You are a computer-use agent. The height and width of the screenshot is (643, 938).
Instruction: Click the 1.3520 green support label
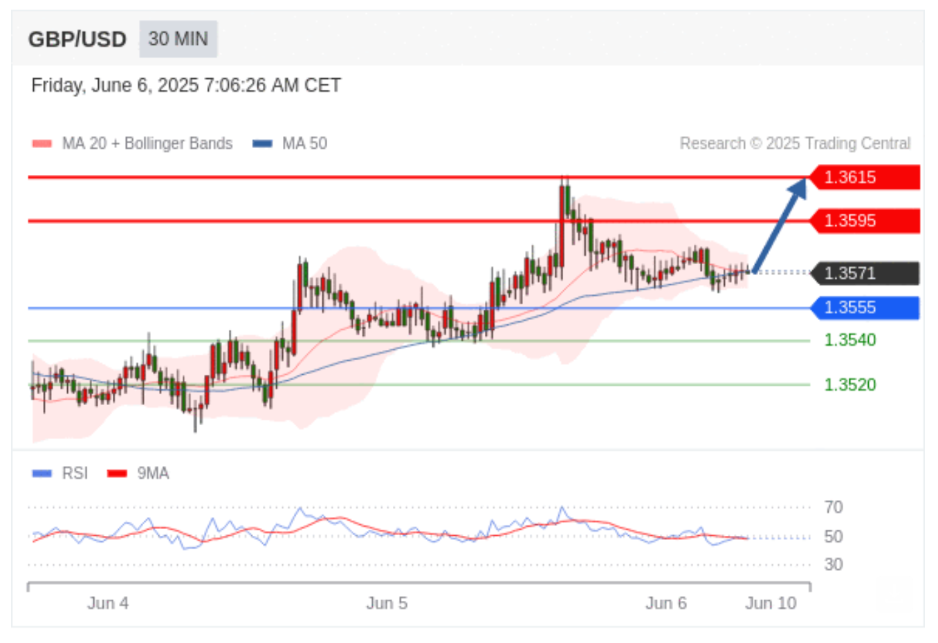pos(850,384)
